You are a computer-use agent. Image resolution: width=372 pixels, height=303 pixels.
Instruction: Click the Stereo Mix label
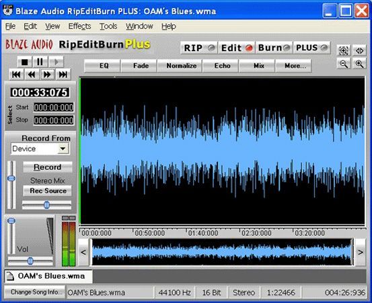(x=48, y=181)
